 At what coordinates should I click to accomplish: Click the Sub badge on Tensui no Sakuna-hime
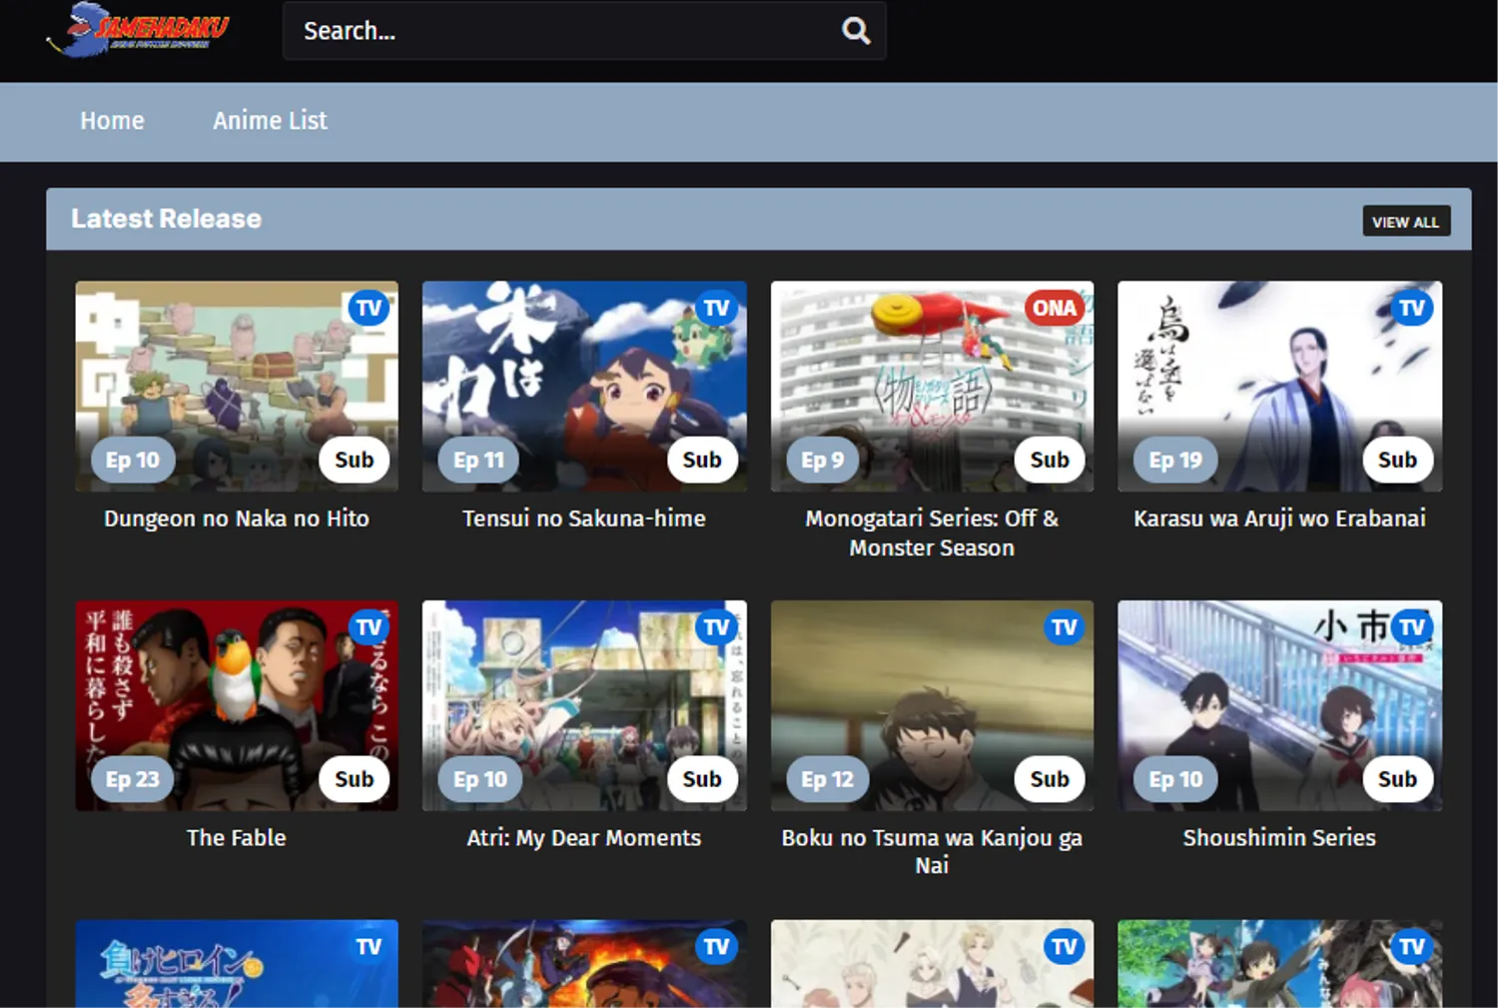tap(702, 461)
